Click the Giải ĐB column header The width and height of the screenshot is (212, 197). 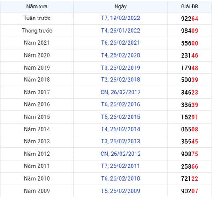(x=189, y=7)
